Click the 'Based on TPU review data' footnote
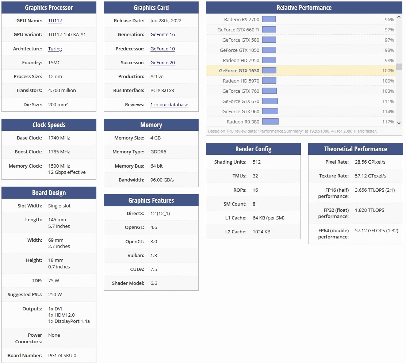Screen dimensions: 406x363 click(292, 131)
